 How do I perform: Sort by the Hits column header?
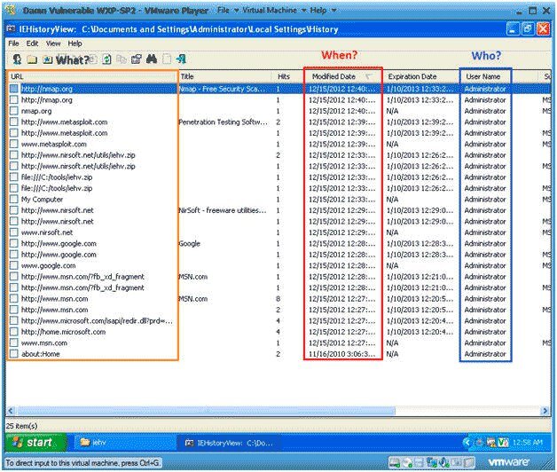tap(287, 76)
